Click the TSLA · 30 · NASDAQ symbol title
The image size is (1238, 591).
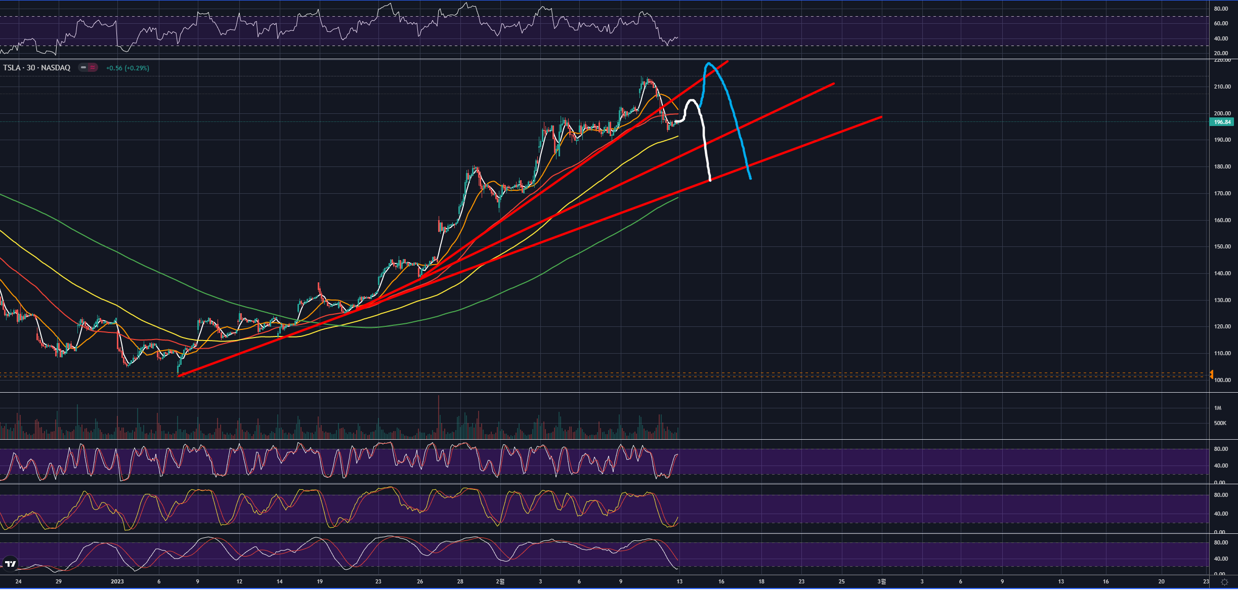(x=37, y=68)
